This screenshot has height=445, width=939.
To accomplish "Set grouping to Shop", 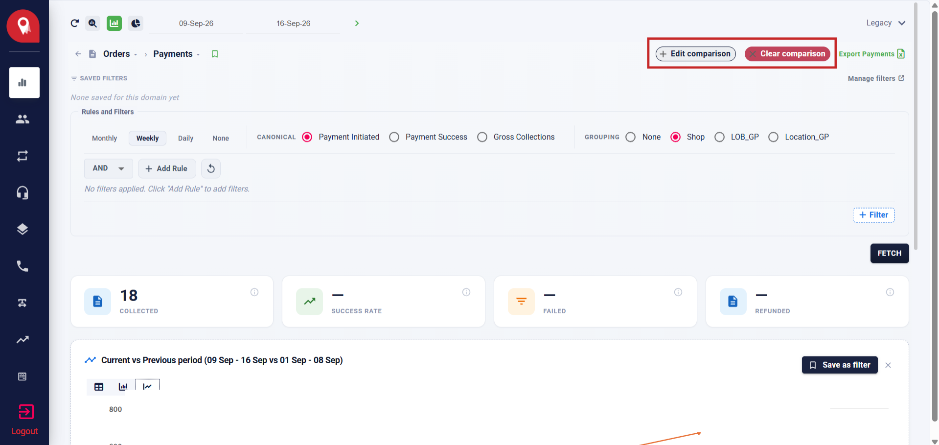I will (675, 137).
